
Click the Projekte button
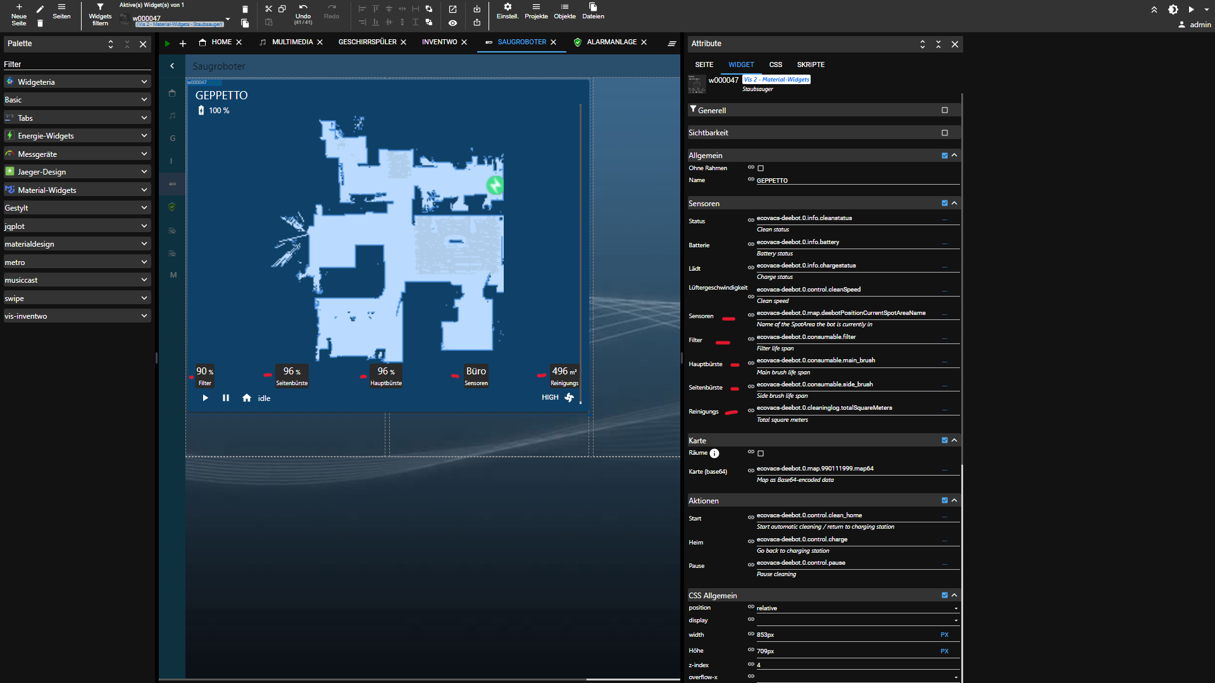pyautogui.click(x=535, y=11)
